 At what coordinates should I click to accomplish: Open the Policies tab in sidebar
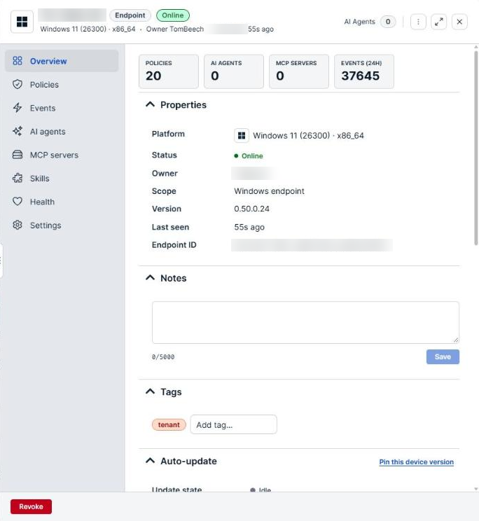click(62, 85)
